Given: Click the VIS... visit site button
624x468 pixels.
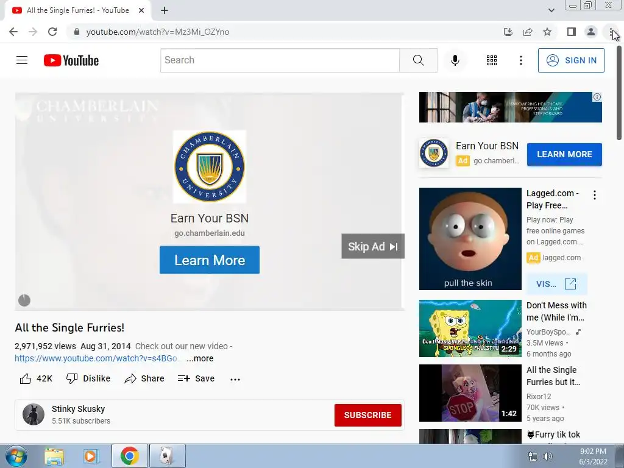Looking at the screenshot, I should 556,284.
